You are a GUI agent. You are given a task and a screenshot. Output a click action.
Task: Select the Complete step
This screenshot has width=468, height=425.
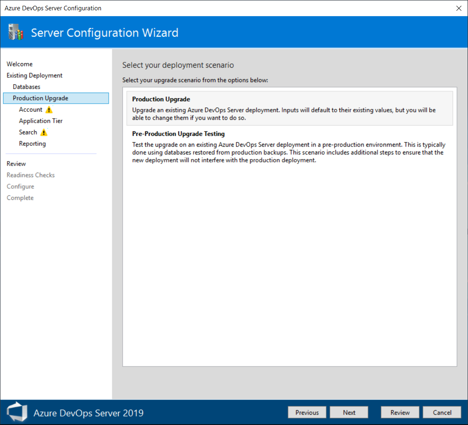[20, 198]
